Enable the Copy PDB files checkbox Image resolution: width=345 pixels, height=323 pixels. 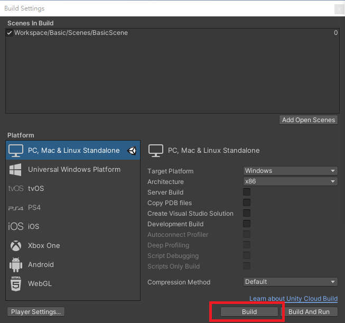tap(247, 202)
